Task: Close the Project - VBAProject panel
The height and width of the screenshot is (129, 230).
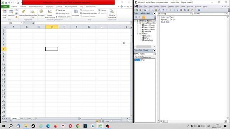Action: [154, 14]
